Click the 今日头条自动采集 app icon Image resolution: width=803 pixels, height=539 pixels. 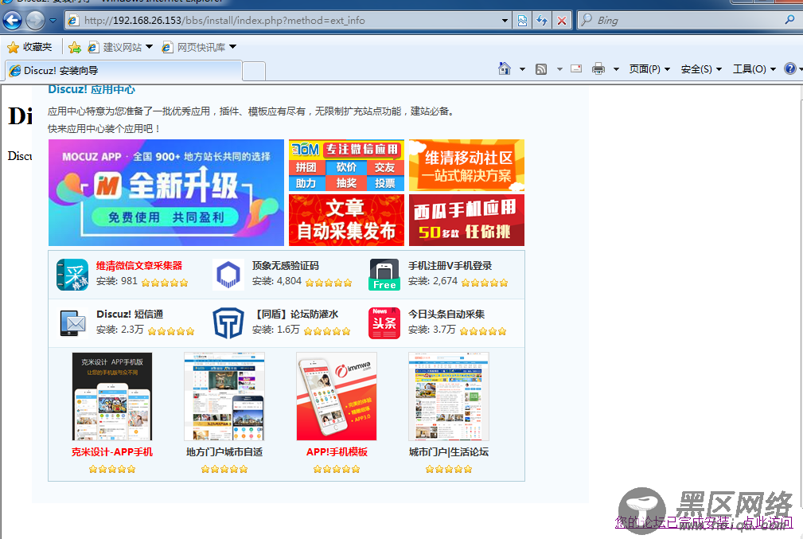(x=384, y=323)
